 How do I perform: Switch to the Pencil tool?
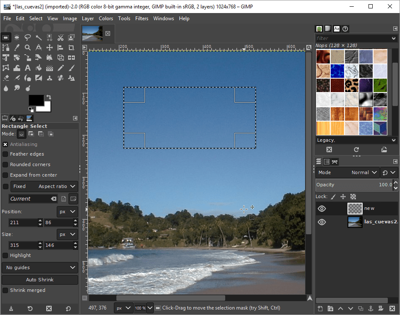tap(61, 68)
